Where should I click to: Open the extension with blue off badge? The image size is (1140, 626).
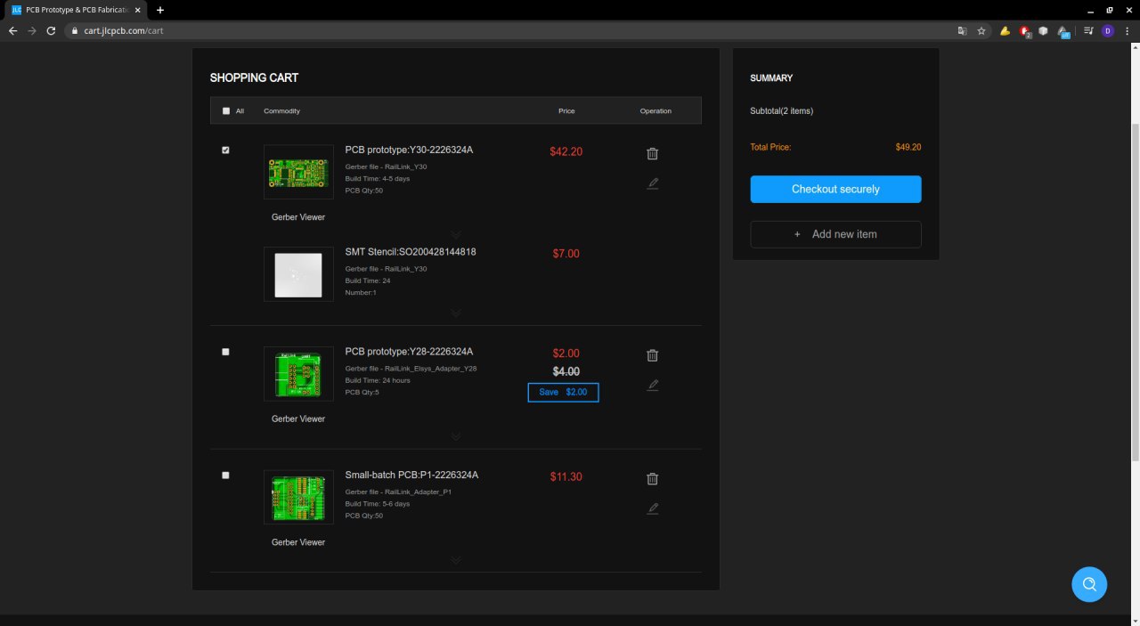tap(1063, 31)
